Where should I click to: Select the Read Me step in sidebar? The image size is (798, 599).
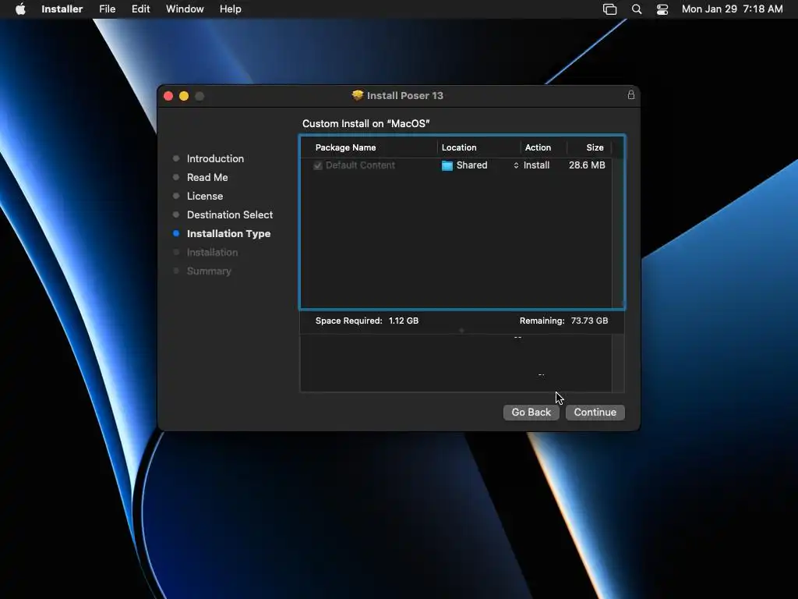point(207,177)
